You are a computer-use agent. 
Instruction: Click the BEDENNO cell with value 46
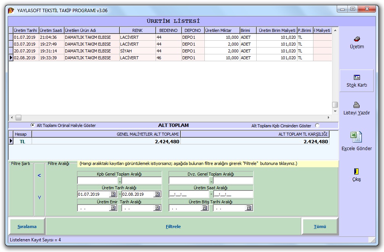[x=169, y=58]
